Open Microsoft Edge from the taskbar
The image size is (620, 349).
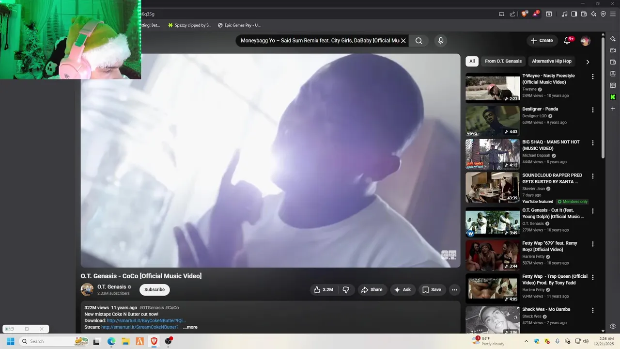111,341
